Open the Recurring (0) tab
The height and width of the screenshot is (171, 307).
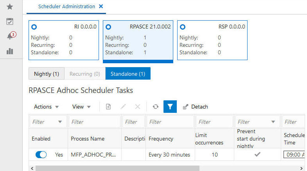pyautogui.click(x=85, y=74)
